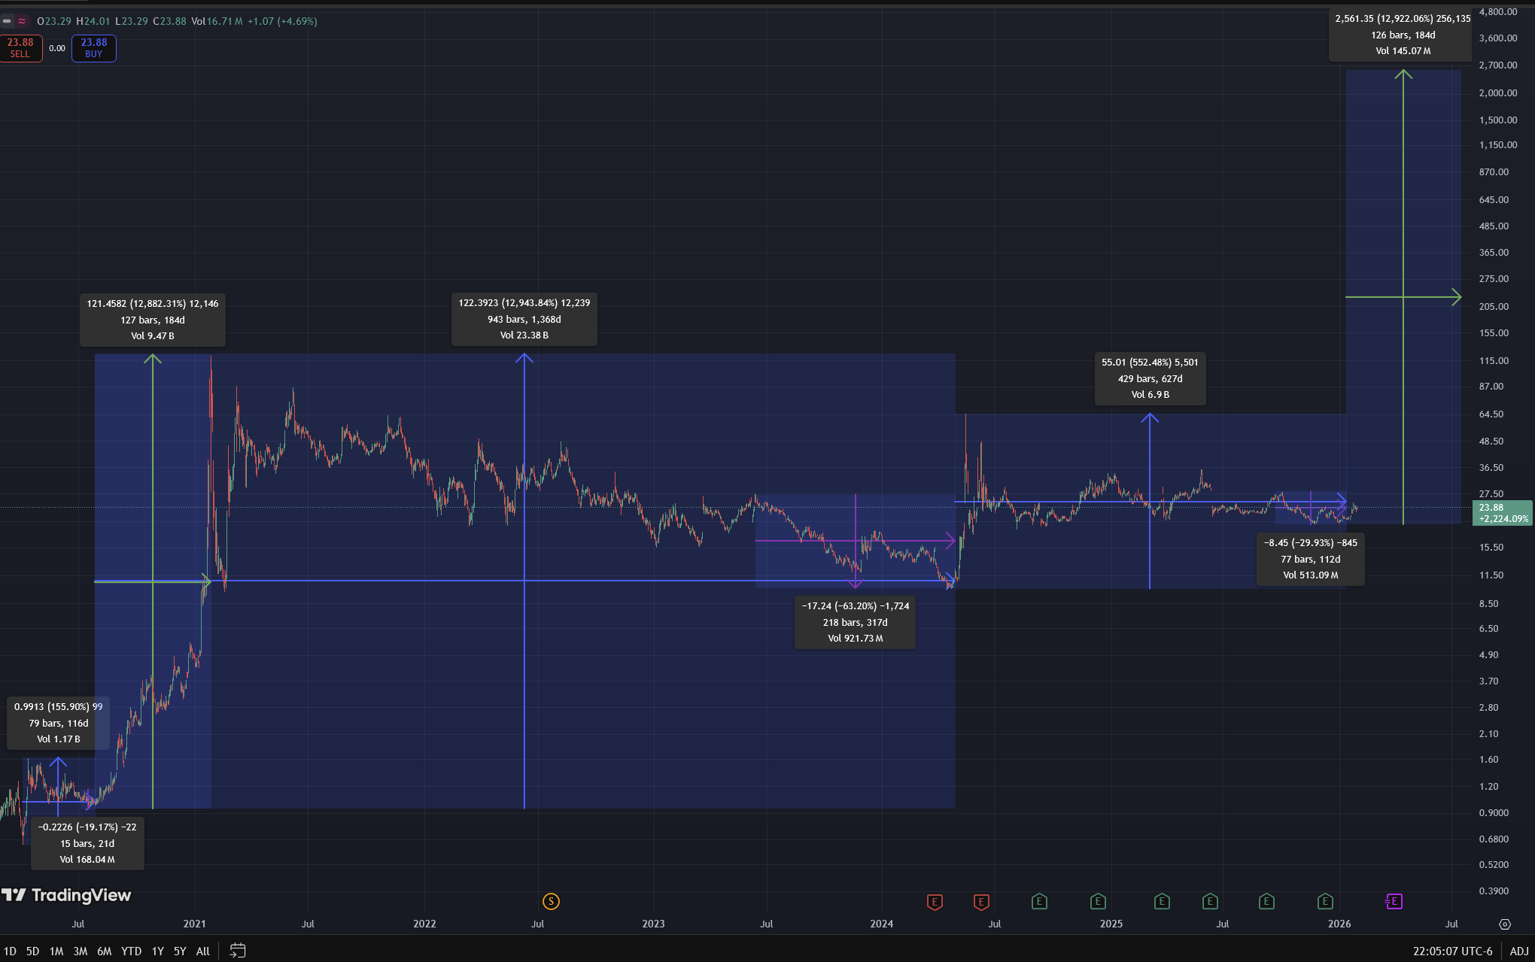Select the 1D time range
This screenshot has width=1535, height=962.
point(10,951)
